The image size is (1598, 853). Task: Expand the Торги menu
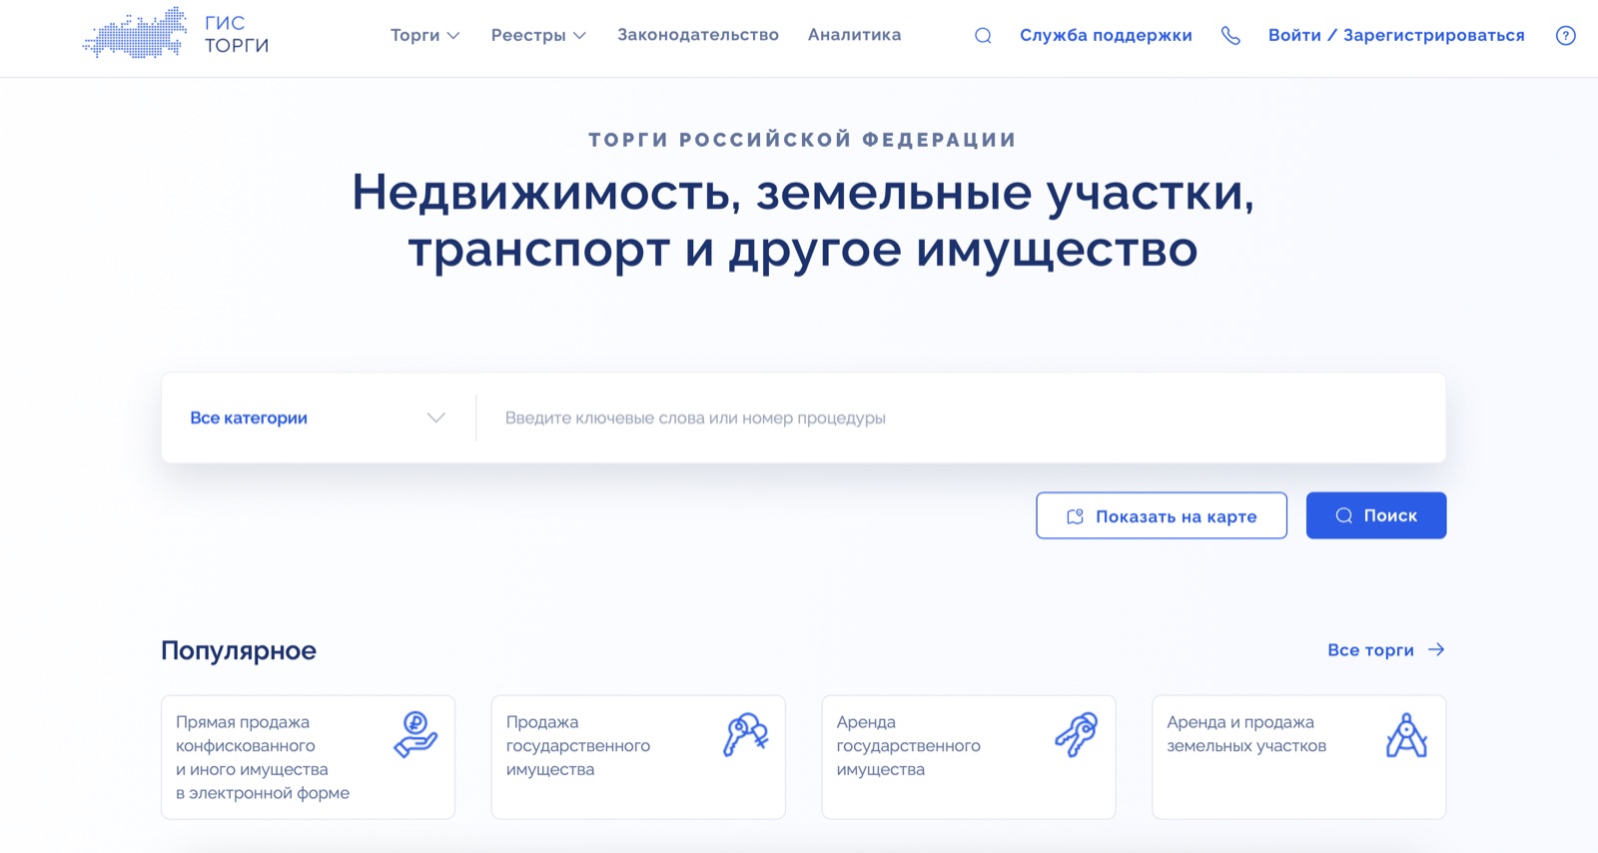[x=424, y=35]
